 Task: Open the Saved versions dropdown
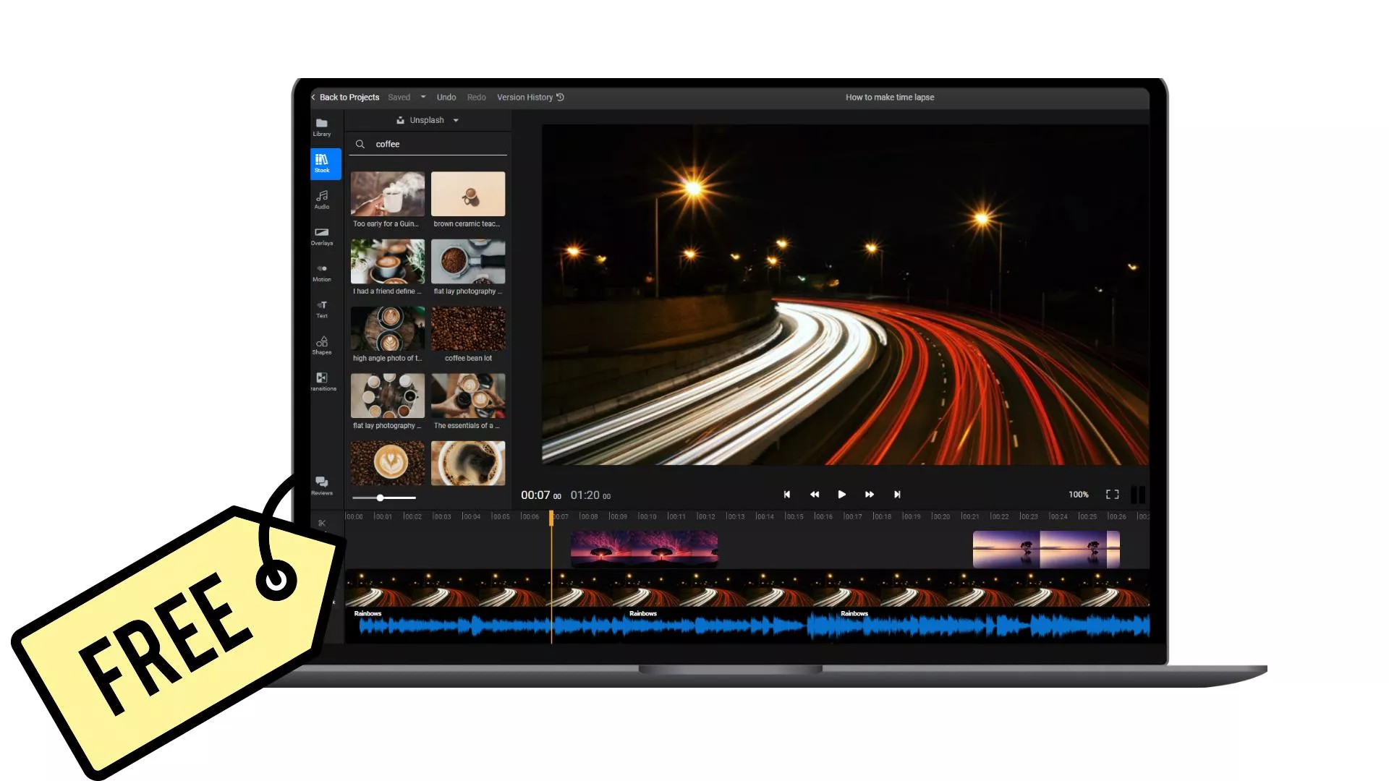click(x=422, y=96)
